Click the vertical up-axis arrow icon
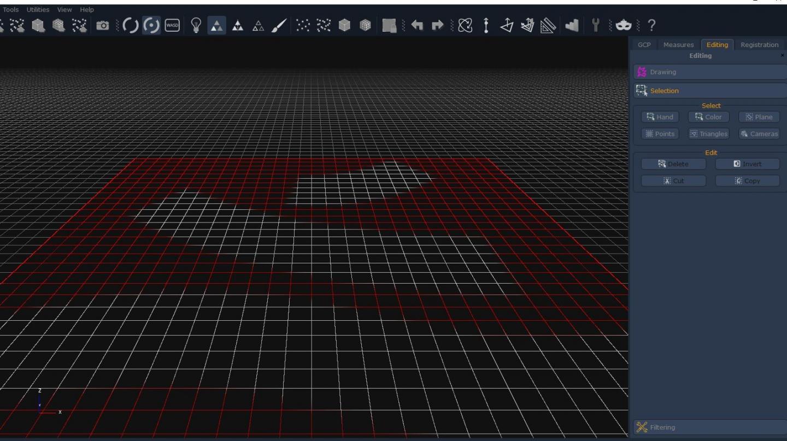This screenshot has width=787, height=441. (x=485, y=26)
